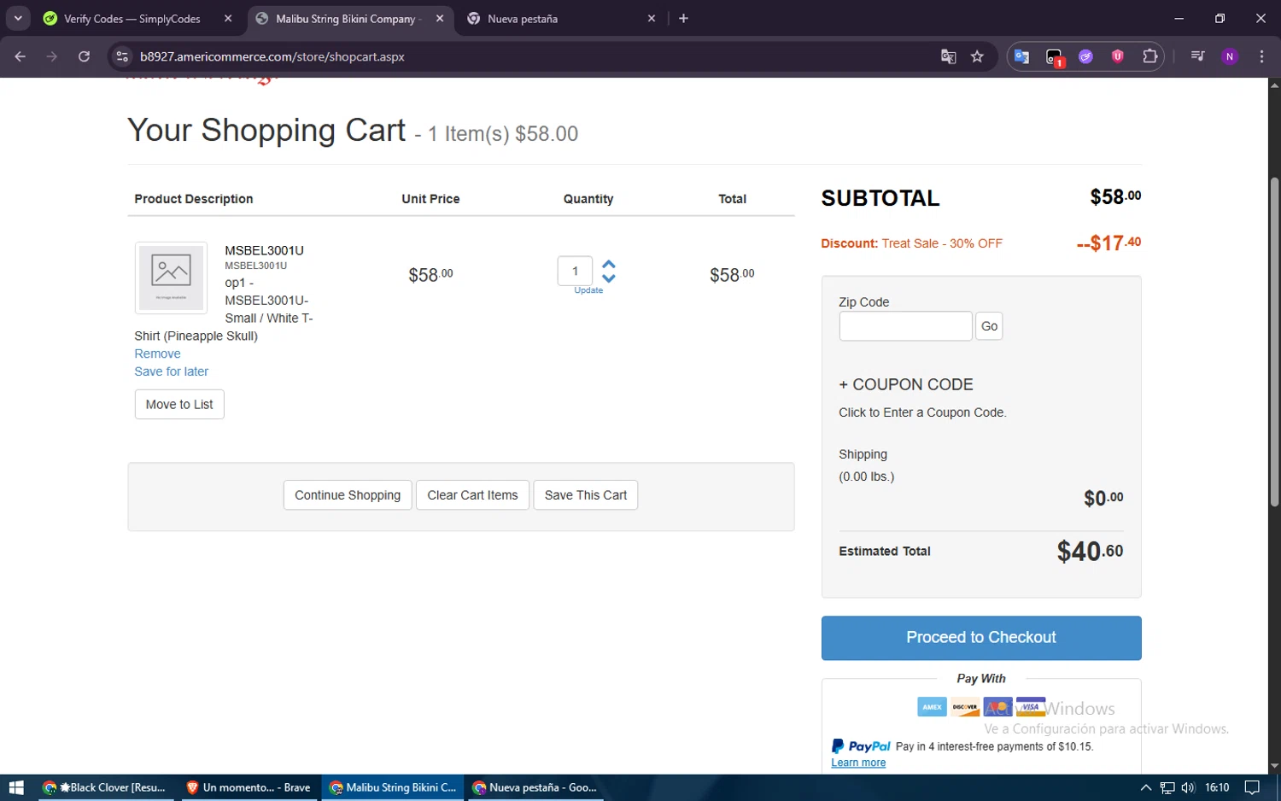Click Clear Cart Items button
1281x801 pixels.
[472, 495]
